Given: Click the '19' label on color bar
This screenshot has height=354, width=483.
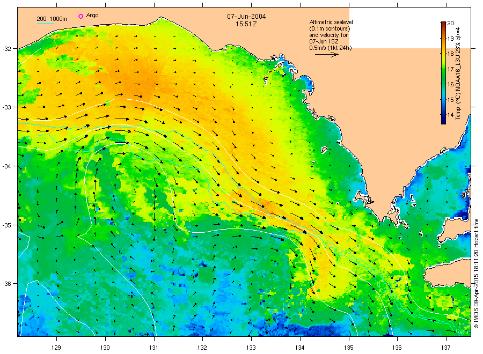Looking at the screenshot, I should pyautogui.click(x=450, y=39).
